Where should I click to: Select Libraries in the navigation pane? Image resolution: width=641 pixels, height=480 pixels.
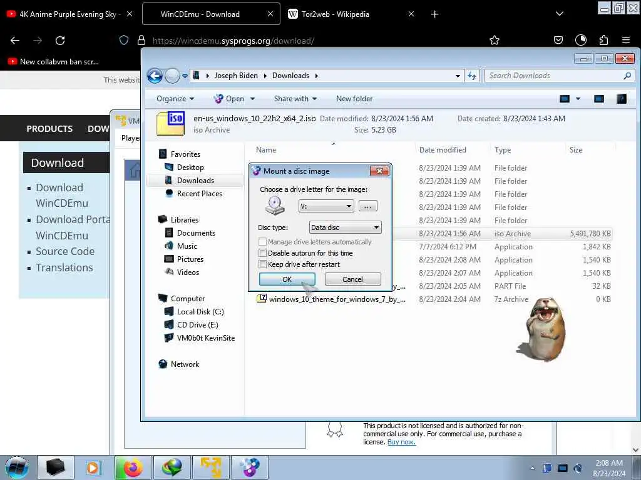coord(185,219)
